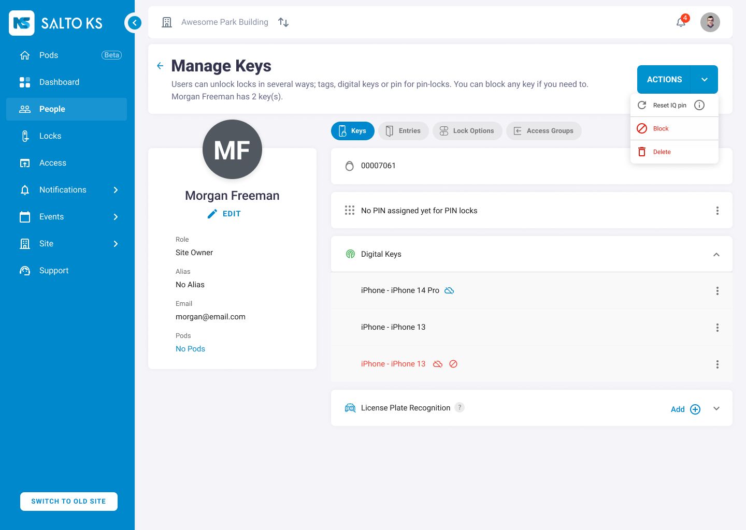Open options for iPhone 14 Pro key
The width and height of the screenshot is (746, 530).
pos(717,291)
